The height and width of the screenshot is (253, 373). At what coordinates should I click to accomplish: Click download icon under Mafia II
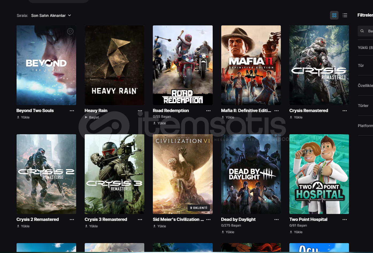(x=223, y=117)
